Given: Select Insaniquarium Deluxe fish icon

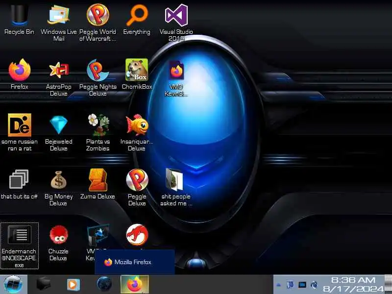Looking at the screenshot, I should pyautogui.click(x=137, y=125).
